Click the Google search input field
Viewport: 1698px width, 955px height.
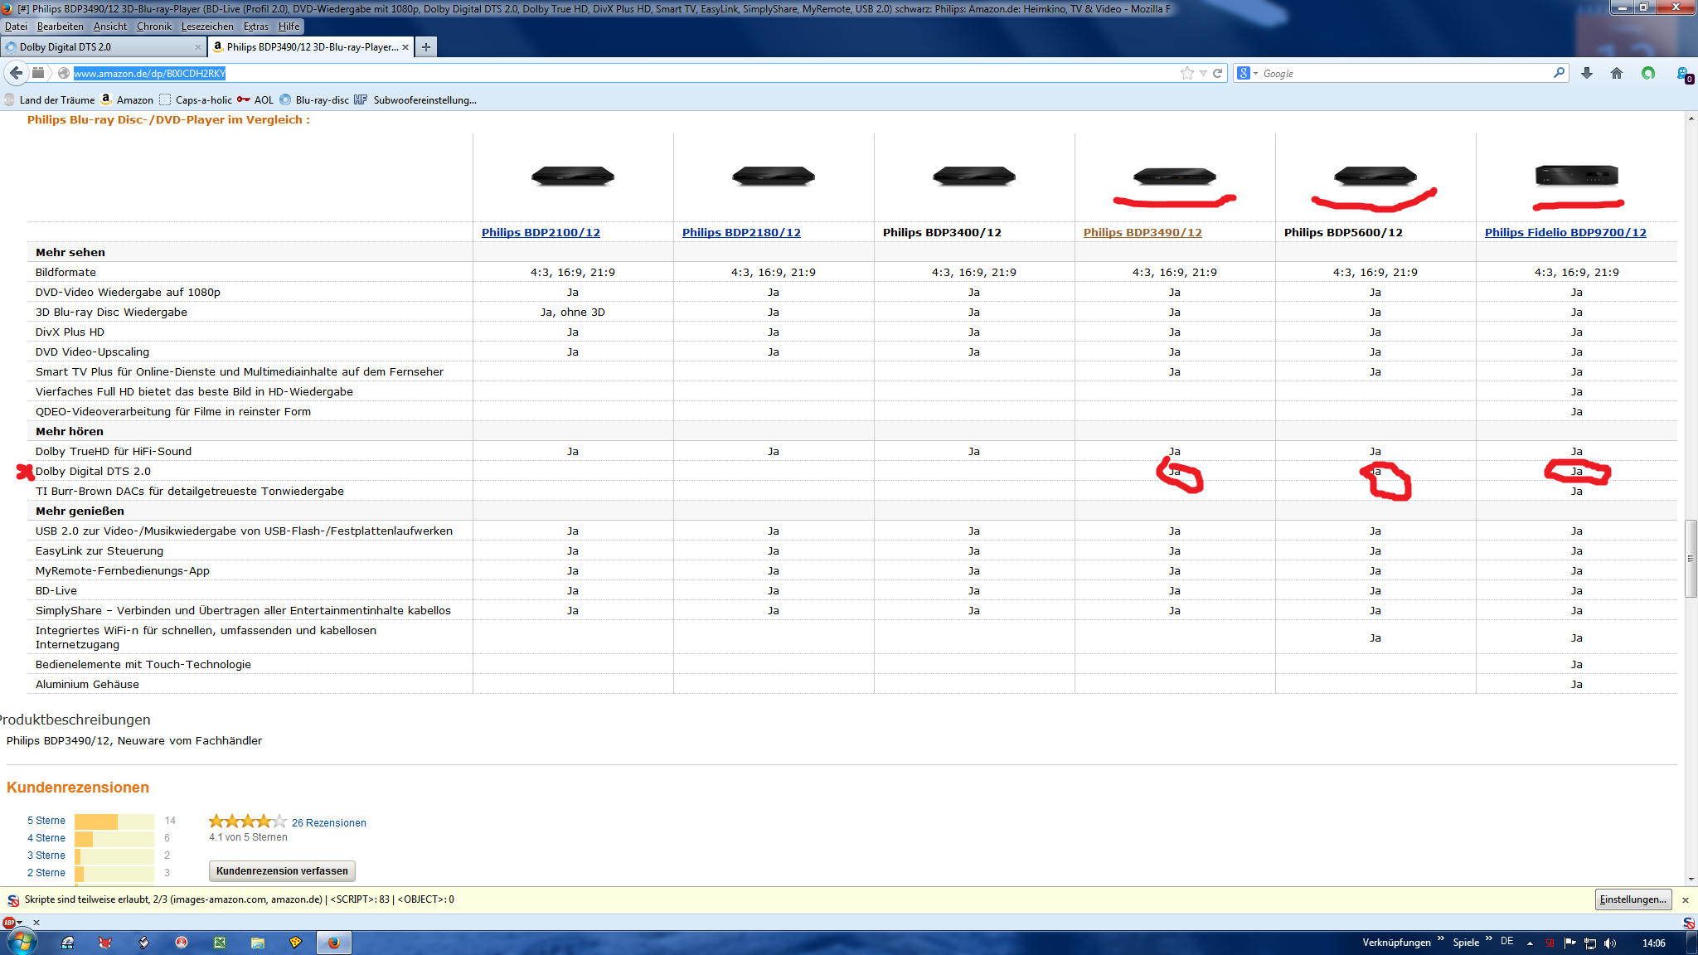click(x=1401, y=74)
